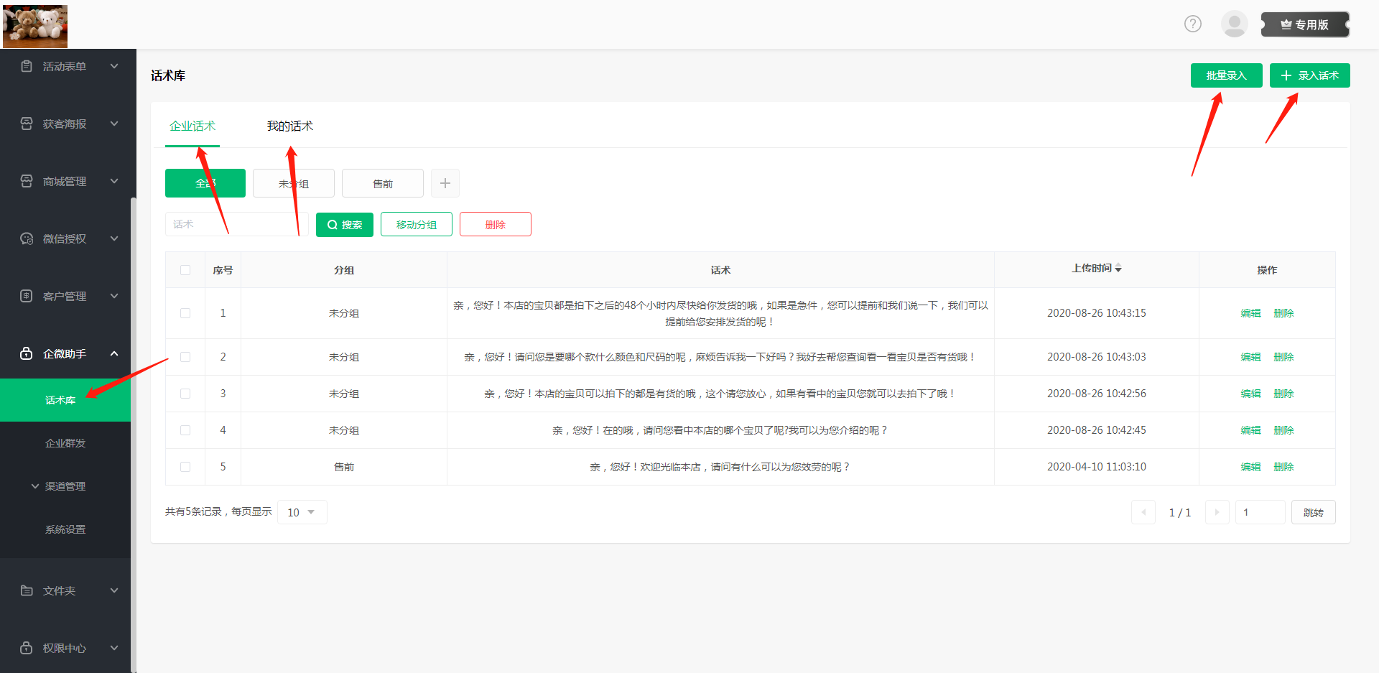Viewport: 1379px width, 673px height.
Task: Click the 搜索 button
Action: click(345, 224)
